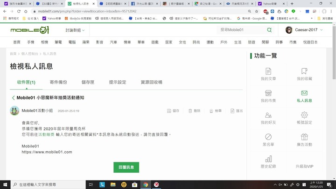Expand the 討論群組 dropdown
The height and width of the screenshot is (189, 336).
pos(75,30)
